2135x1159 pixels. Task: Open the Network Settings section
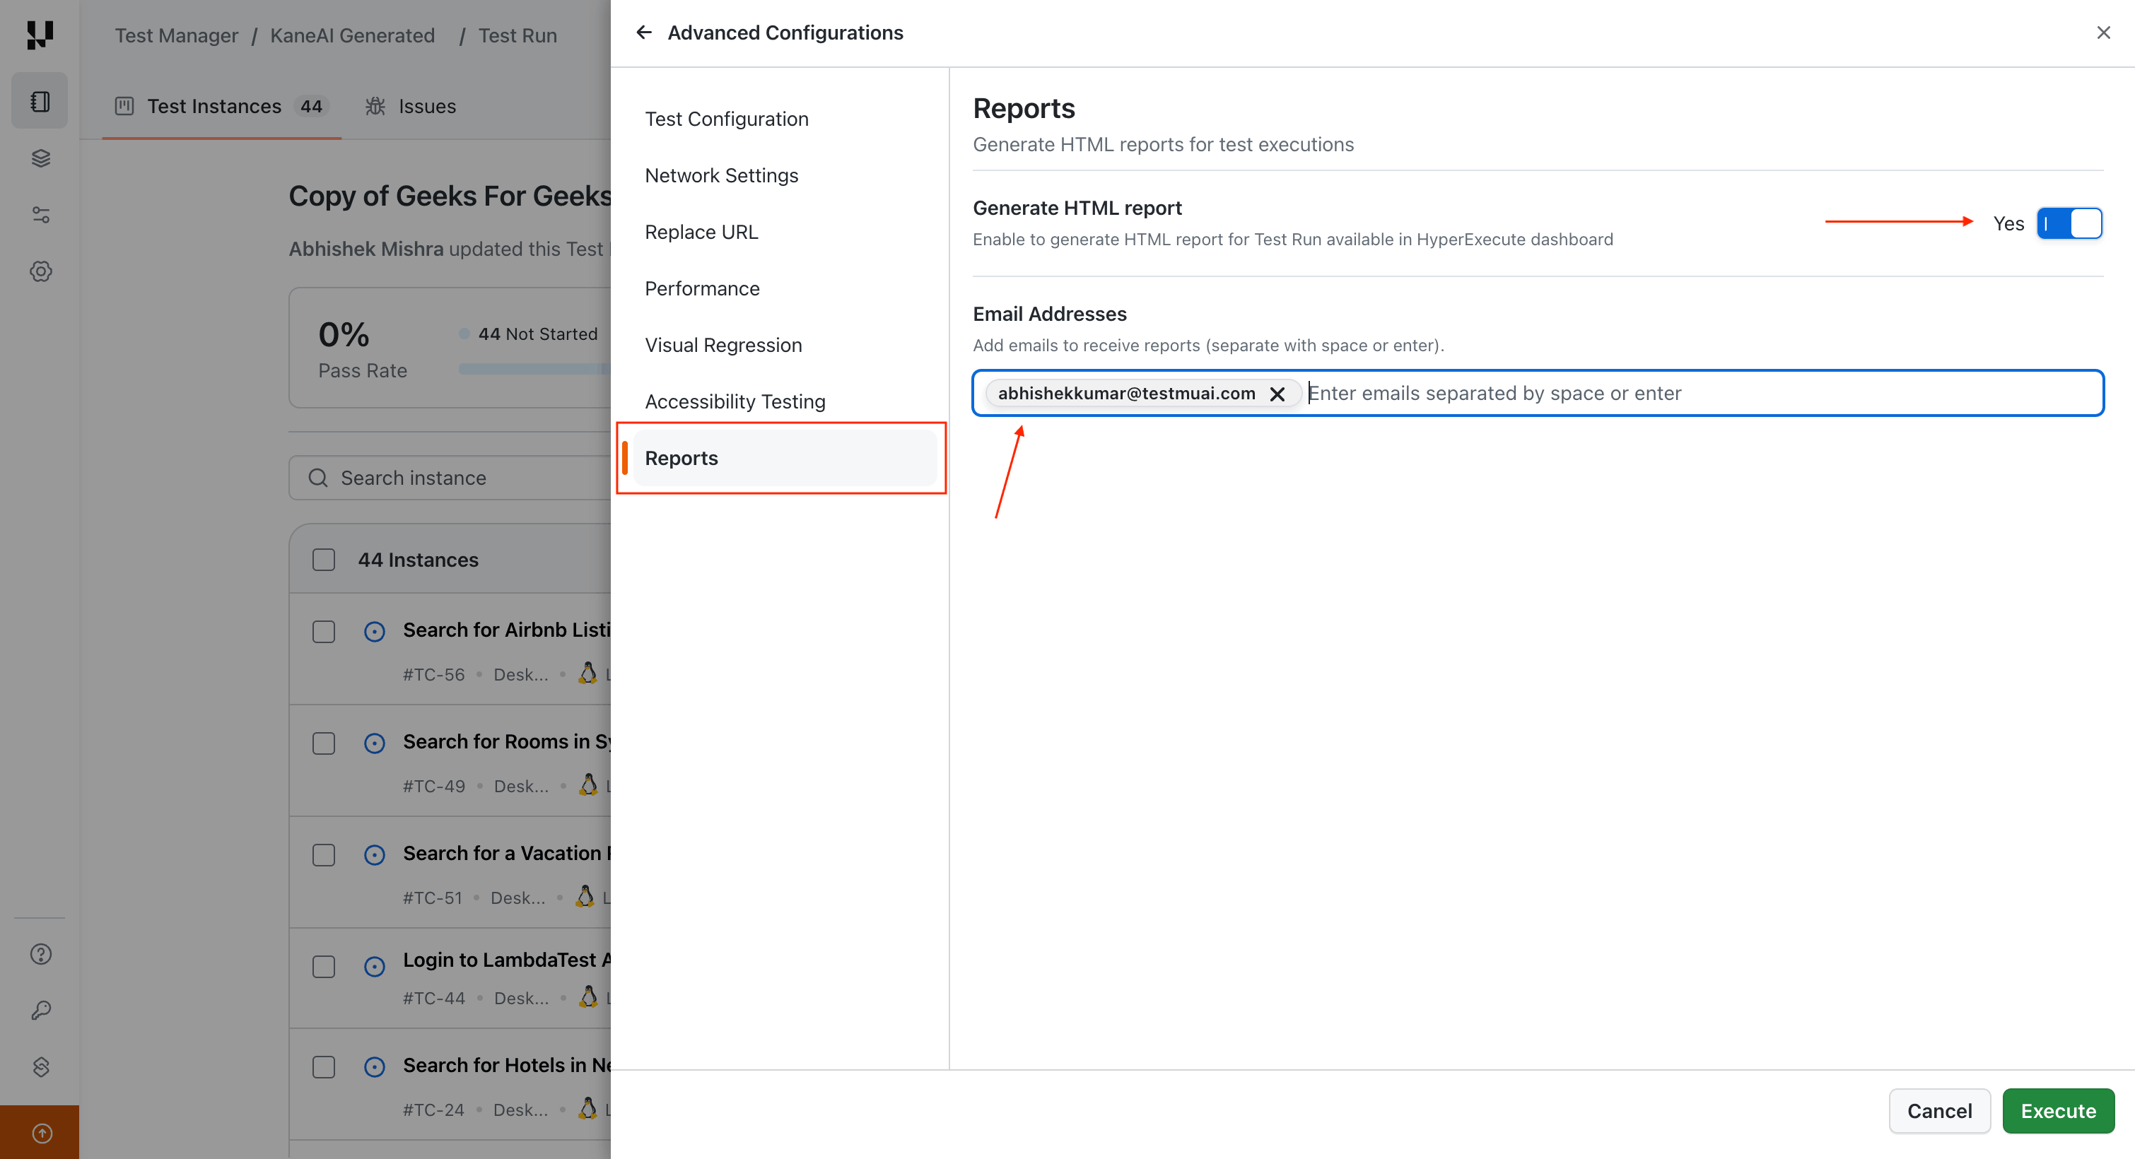(x=721, y=175)
